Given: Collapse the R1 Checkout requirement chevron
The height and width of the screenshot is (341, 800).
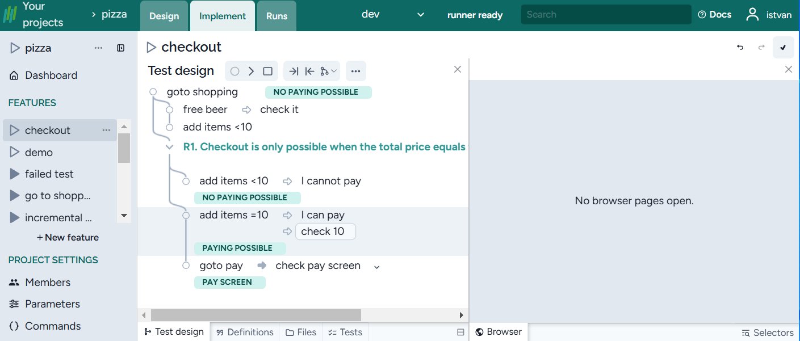Looking at the screenshot, I should point(169,148).
